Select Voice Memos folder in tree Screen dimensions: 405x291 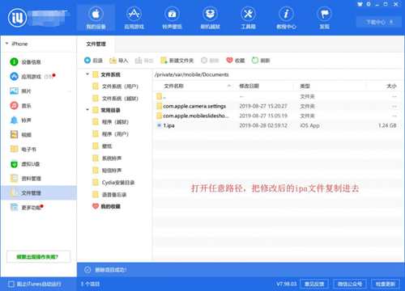point(109,195)
